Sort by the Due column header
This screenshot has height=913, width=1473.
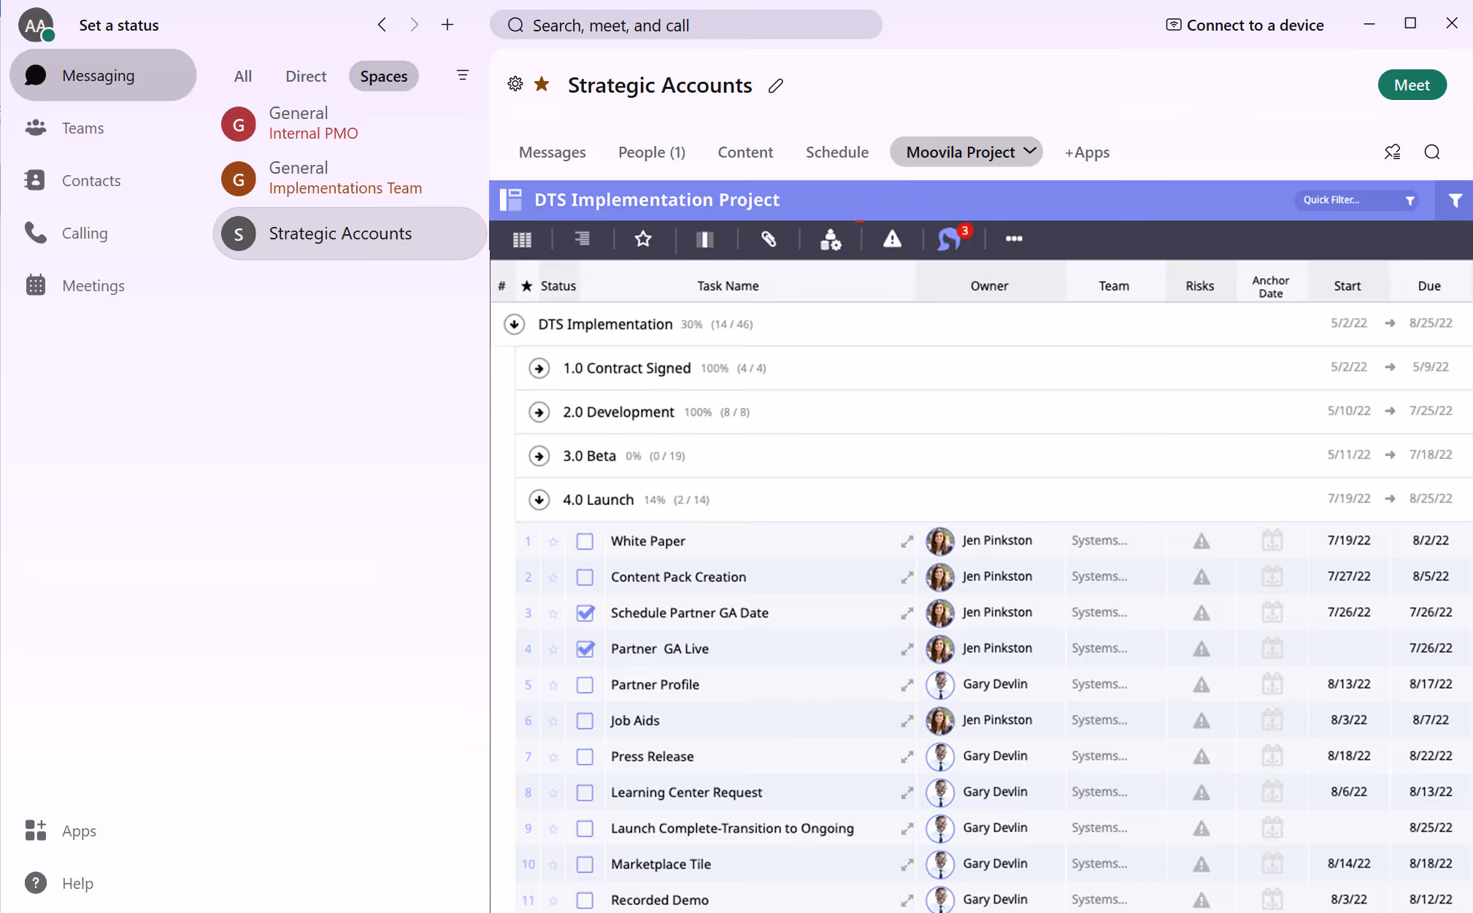click(x=1428, y=285)
